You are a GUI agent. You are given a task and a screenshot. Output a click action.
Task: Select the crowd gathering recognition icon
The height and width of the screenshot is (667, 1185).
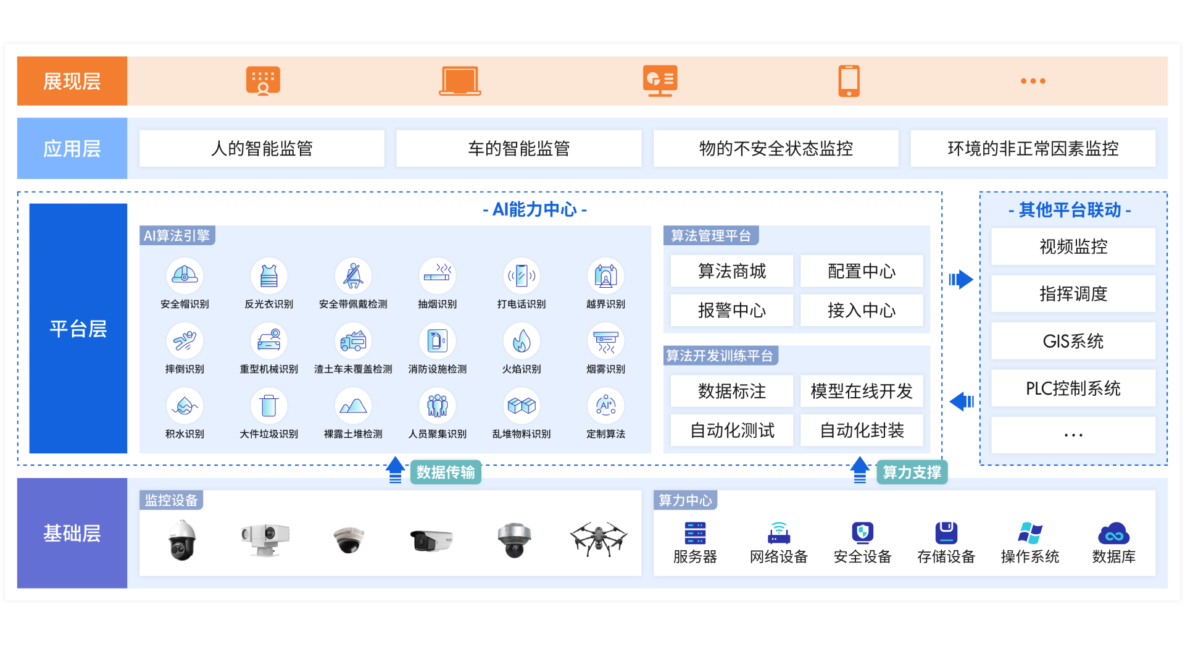click(x=437, y=406)
